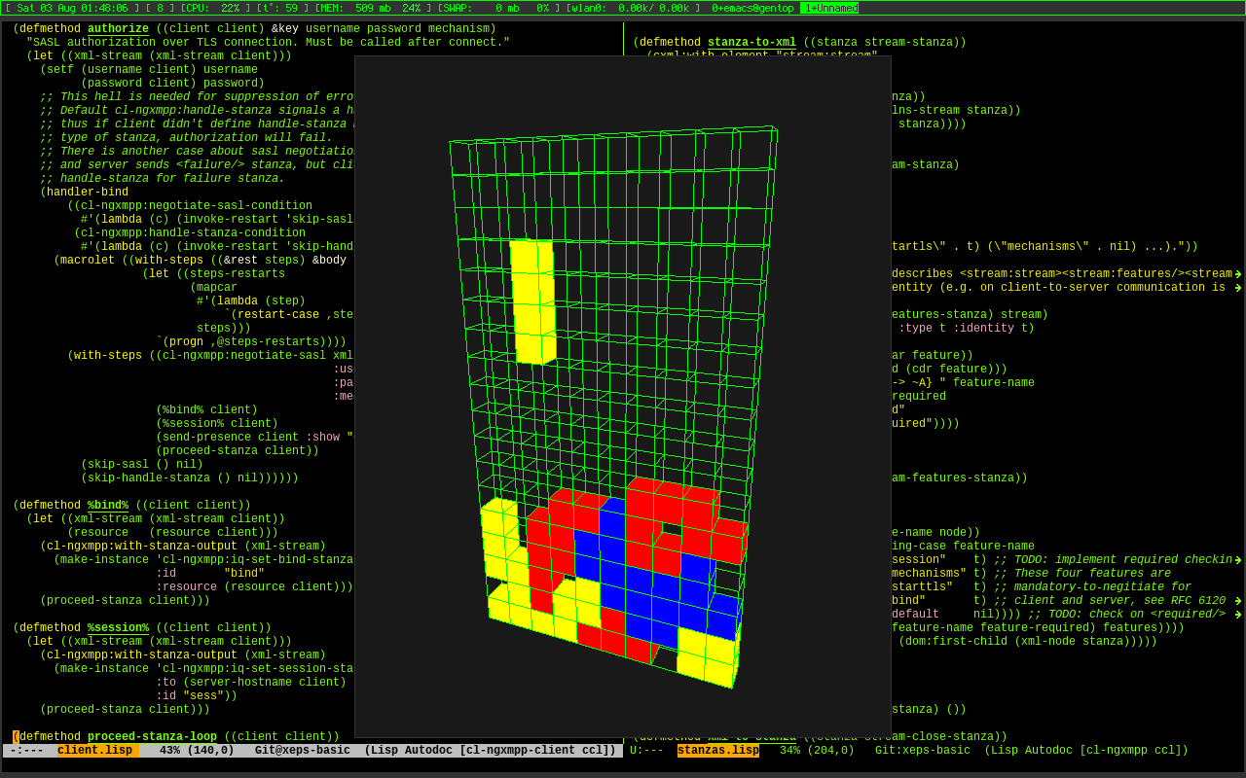The width and height of the screenshot is (1246, 778).
Task: Click the cursor at the start of the proceed-stanza-loop line
Action: (16, 737)
